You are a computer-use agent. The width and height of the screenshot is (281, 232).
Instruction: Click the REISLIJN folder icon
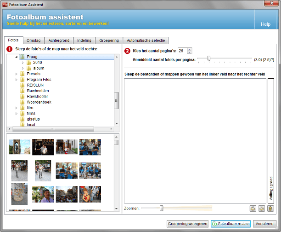point(22,85)
